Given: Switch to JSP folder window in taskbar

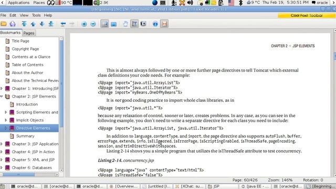Looking at the screenshot, I should tap(222, 186).
